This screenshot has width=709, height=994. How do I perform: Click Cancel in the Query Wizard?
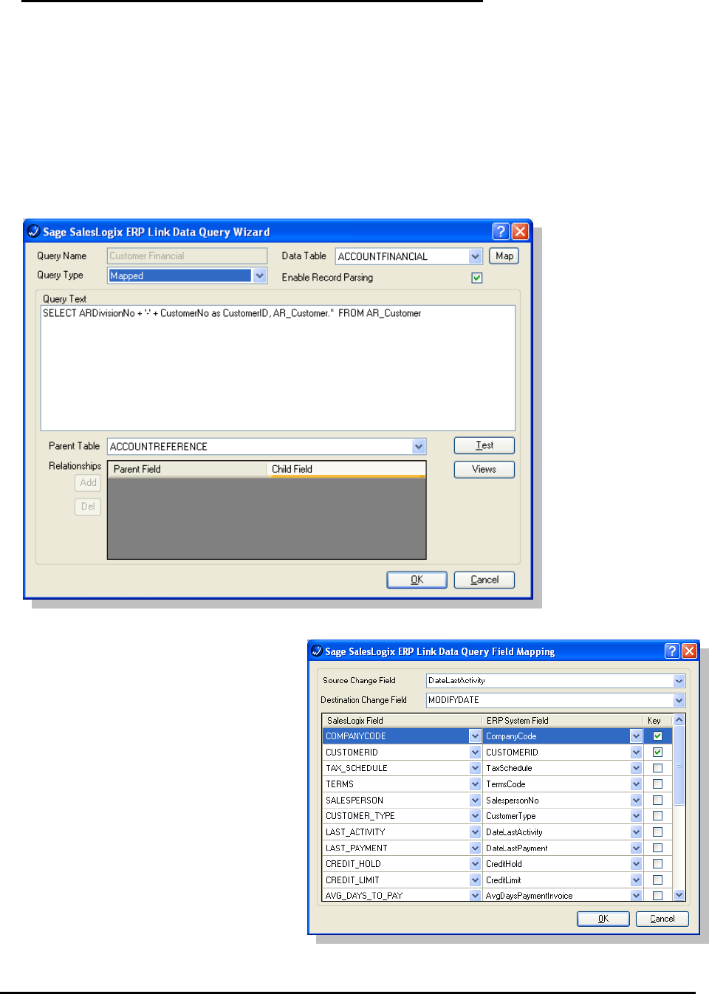click(x=484, y=580)
